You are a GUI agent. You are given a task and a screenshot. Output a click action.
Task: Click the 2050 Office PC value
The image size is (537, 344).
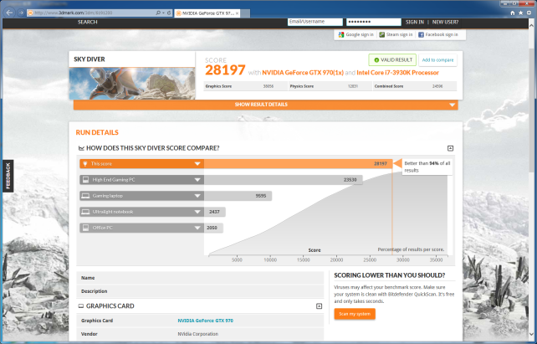(x=212, y=228)
